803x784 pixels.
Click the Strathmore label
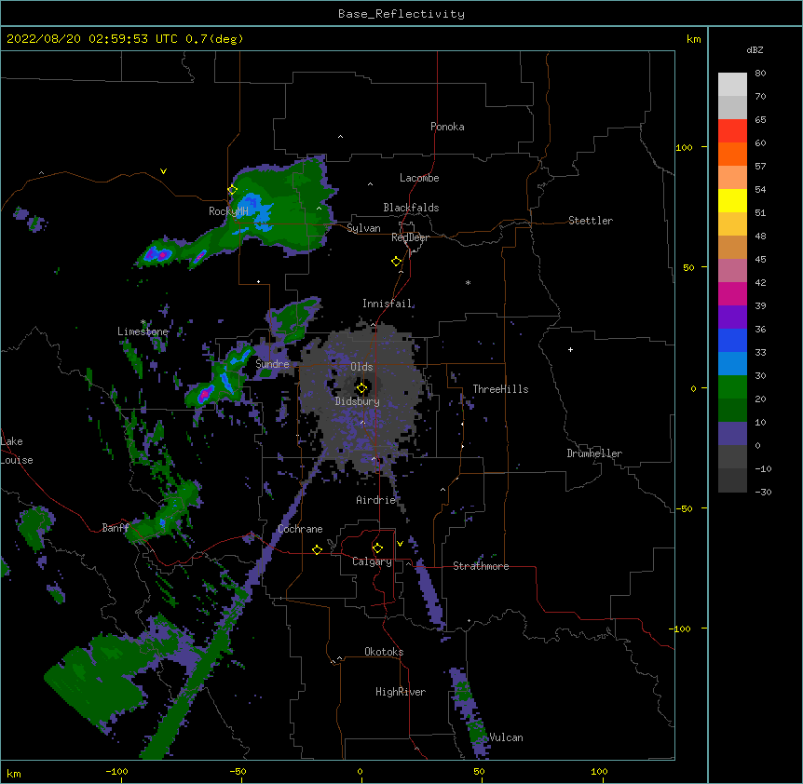481,566
